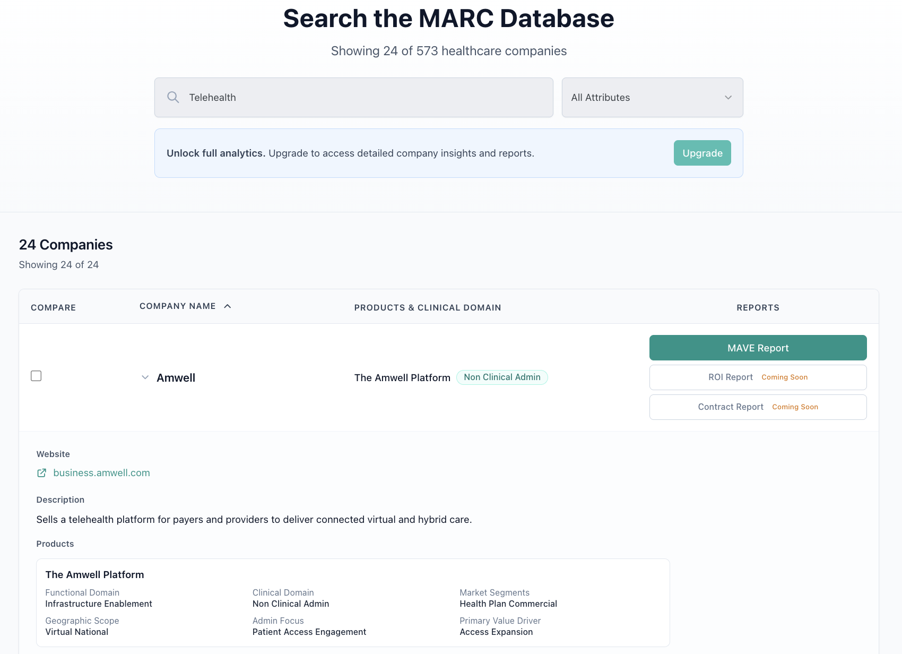Click the Telehealth search input field
The width and height of the screenshot is (902, 654).
point(353,97)
